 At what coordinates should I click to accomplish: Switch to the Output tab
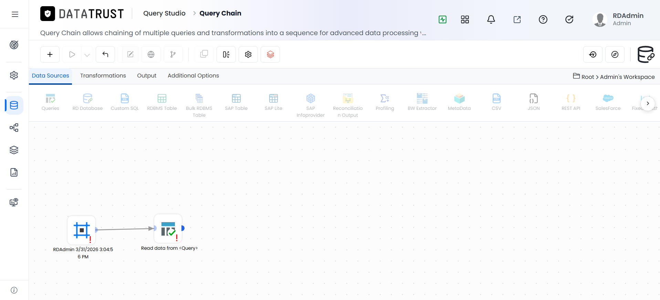tap(147, 76)
